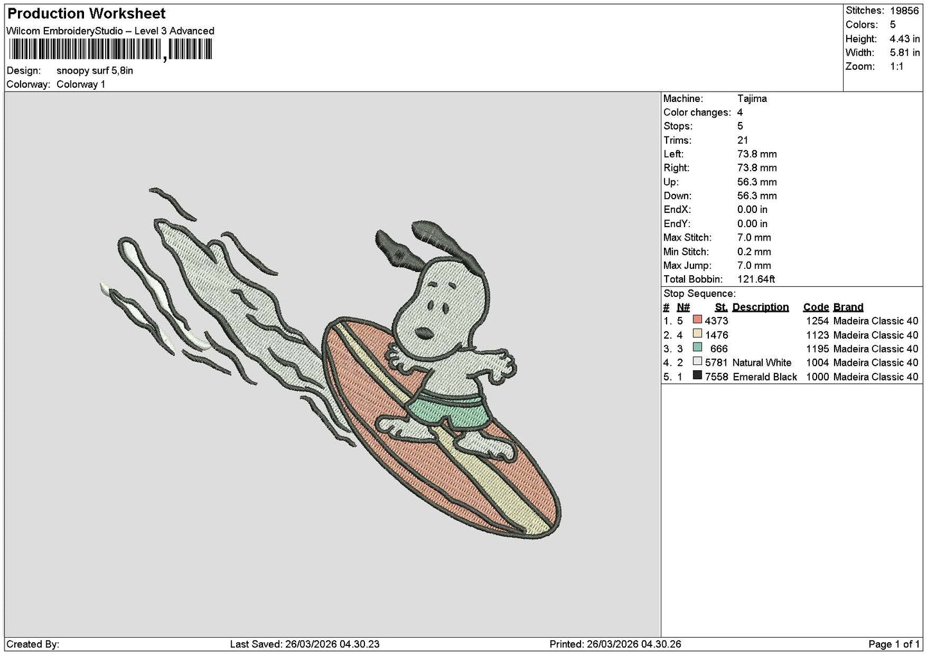Viewport: 927px width, 655px height.
Task: Click the 'Colorway 1' value
Action: point(81,85)
